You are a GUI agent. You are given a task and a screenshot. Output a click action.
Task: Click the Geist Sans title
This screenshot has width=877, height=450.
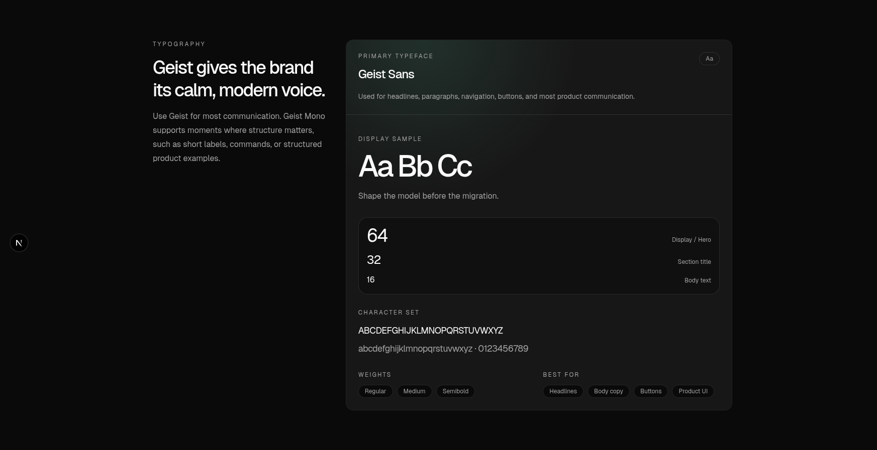coord(386,74)
